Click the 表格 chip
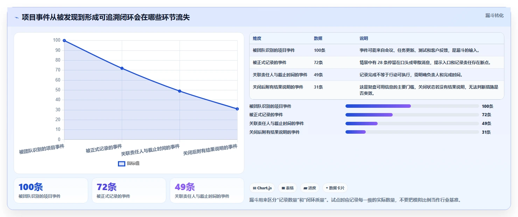 pyautogui.click(x=287, y=188)
